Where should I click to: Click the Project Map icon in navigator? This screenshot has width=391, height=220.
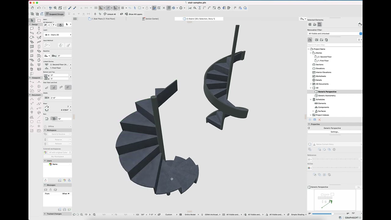click(x=310, y=40)
